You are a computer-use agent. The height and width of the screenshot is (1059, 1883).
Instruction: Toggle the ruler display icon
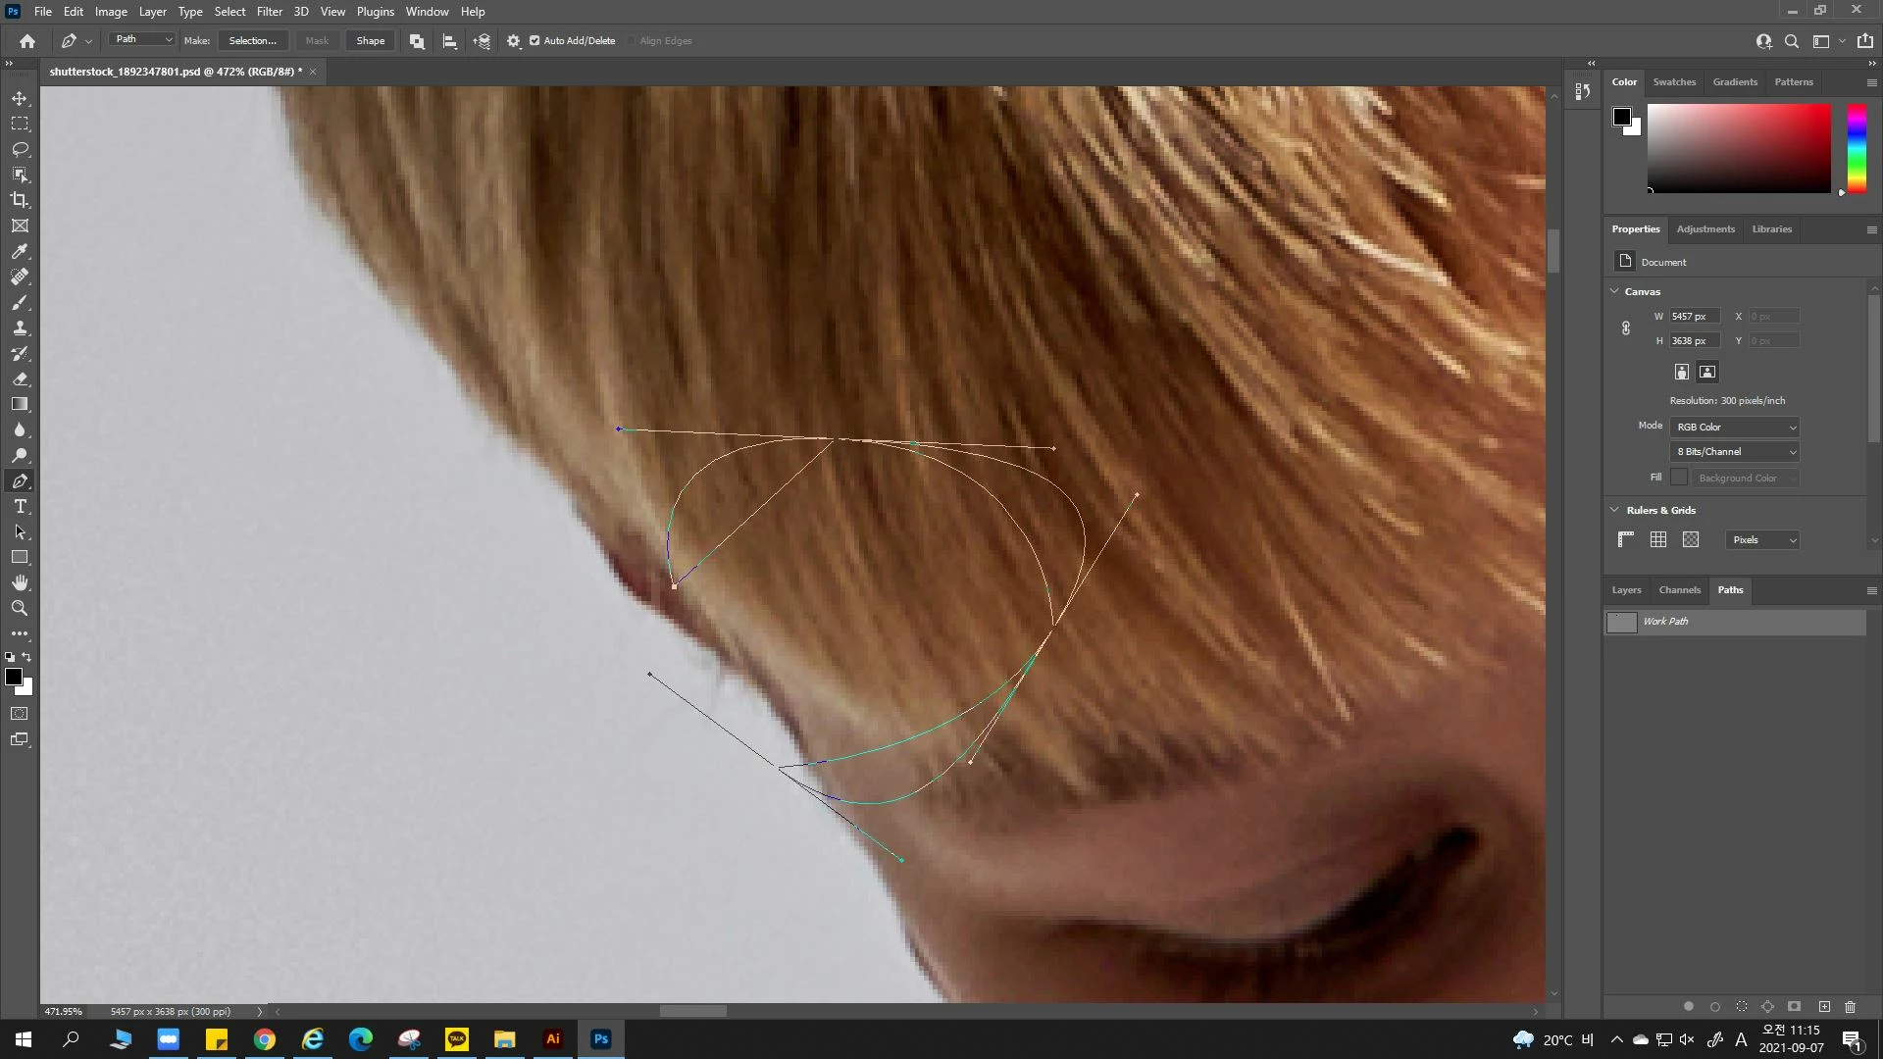pyautogui.click(x=1625, y=539)
